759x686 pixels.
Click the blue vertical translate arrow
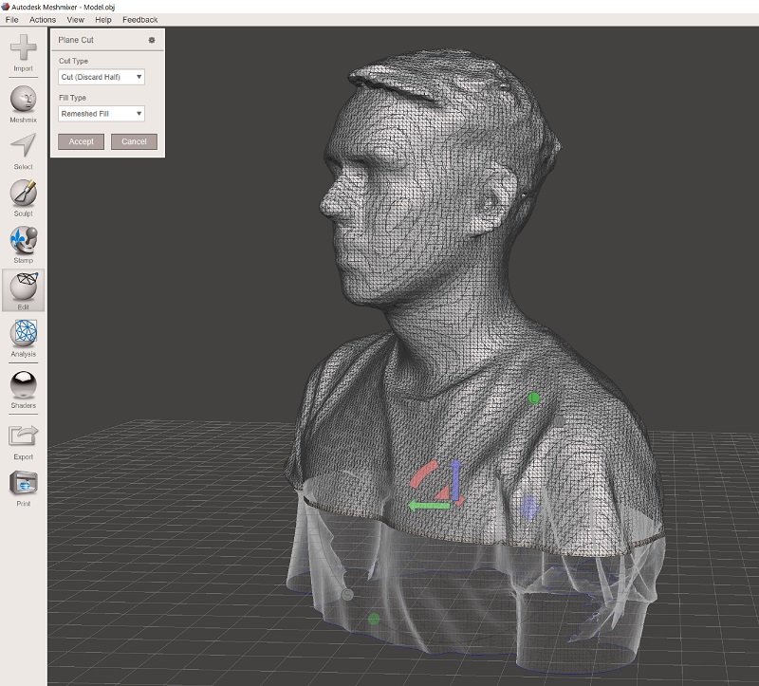click(455, 480)
